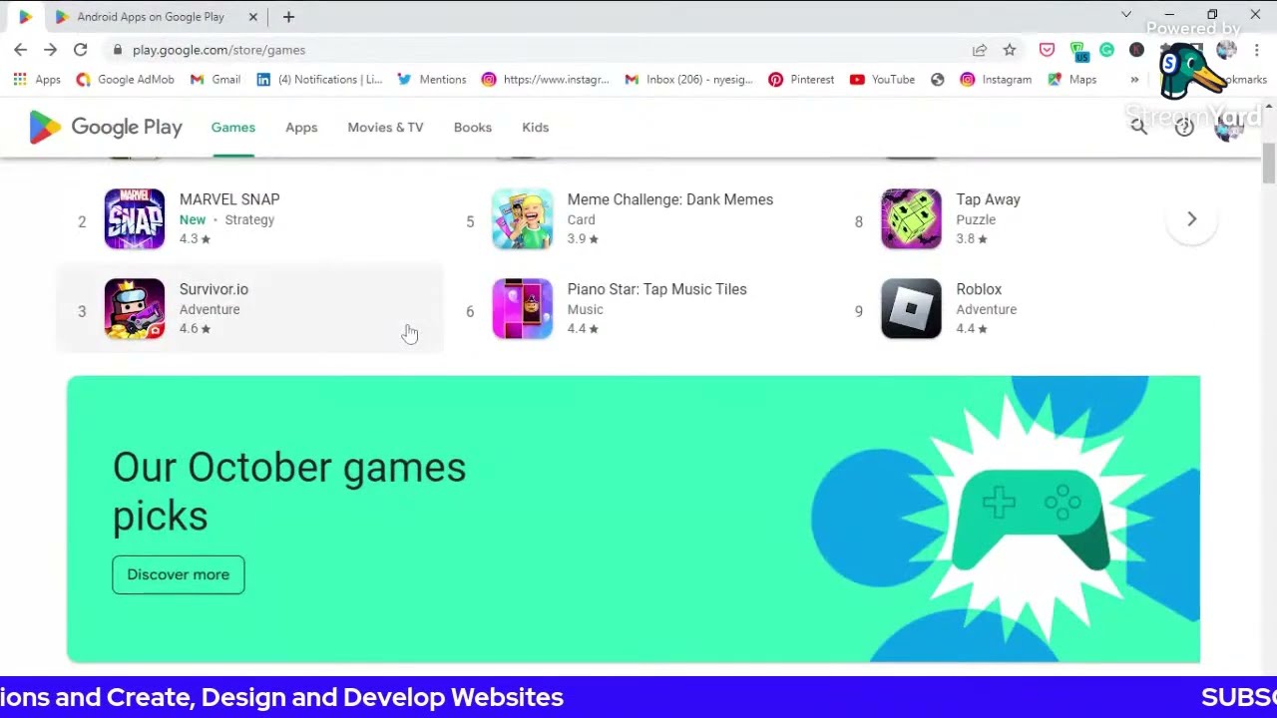Open the Roblox title link

(x=979, y=289)
